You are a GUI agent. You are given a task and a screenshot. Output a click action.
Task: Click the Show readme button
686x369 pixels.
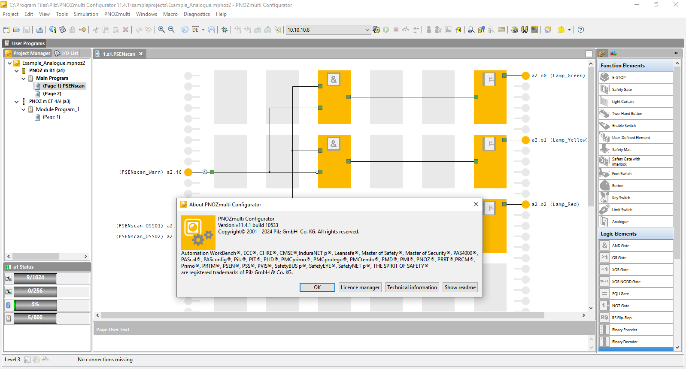point(460,287)
